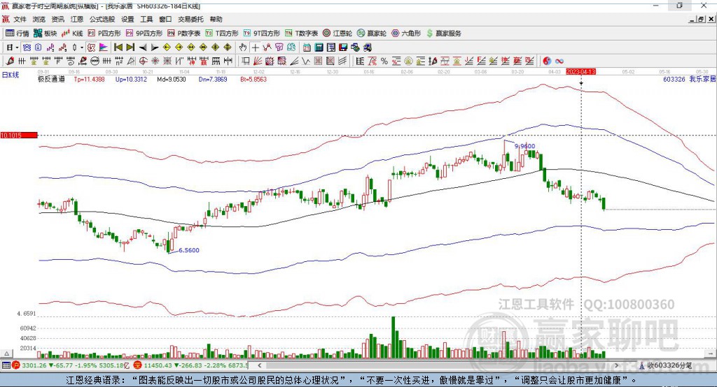Select the pink gradient triangle icon
The image size is (717, 387).
coord(104,48)
